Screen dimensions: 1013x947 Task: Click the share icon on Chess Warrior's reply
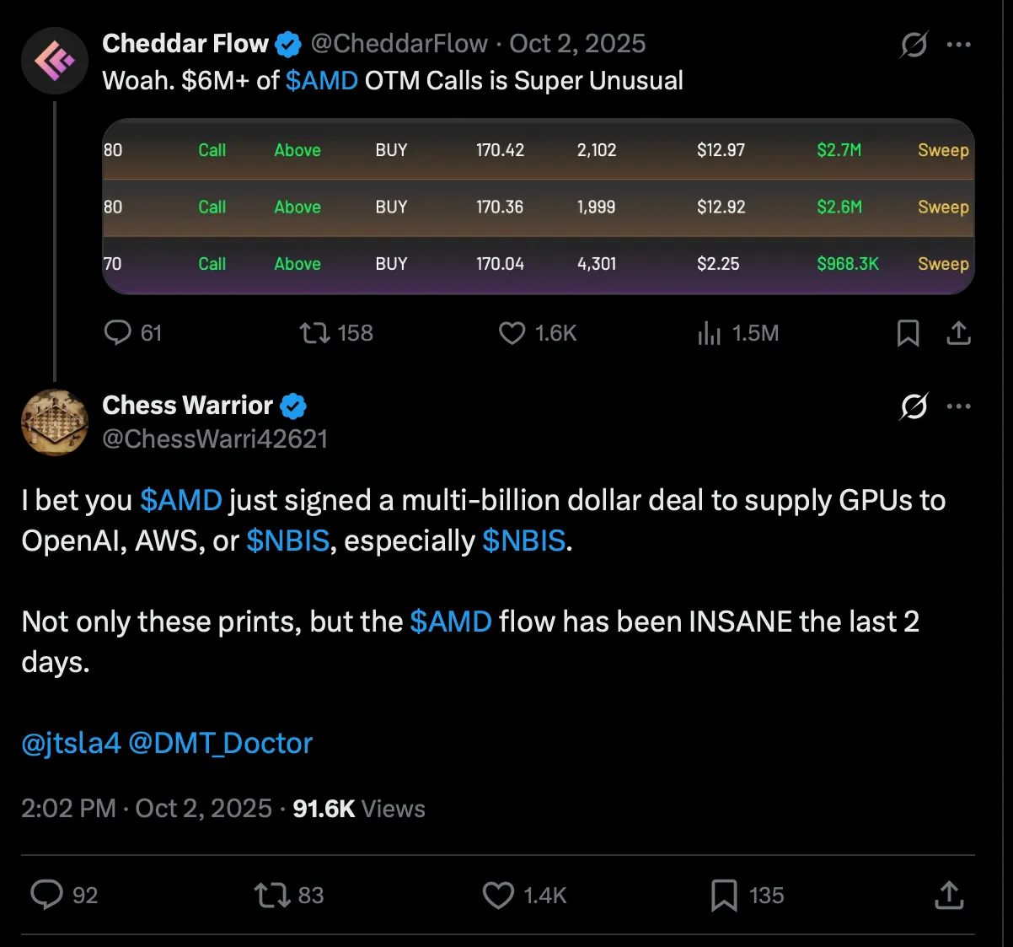click(x=948, y=896)
